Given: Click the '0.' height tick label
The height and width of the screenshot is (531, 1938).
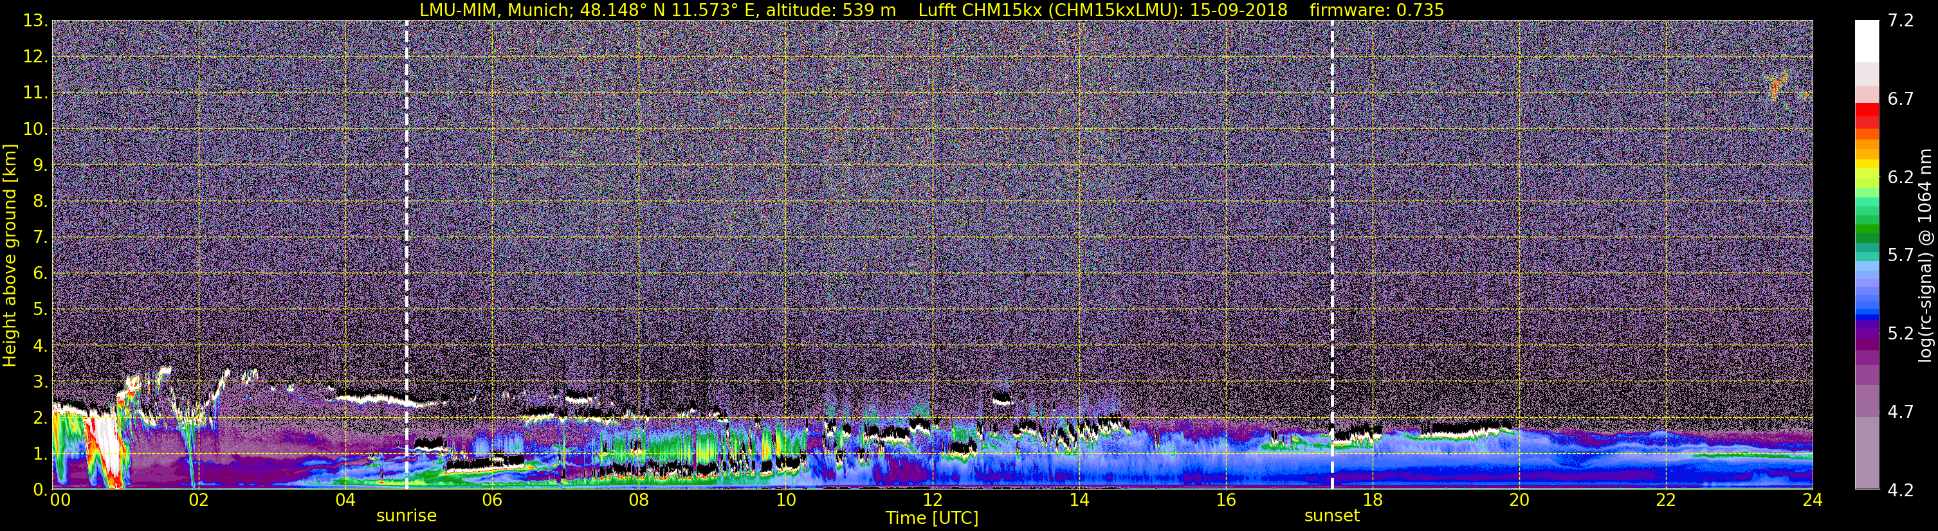Looking at the screenshot, I should coord(41,490).
